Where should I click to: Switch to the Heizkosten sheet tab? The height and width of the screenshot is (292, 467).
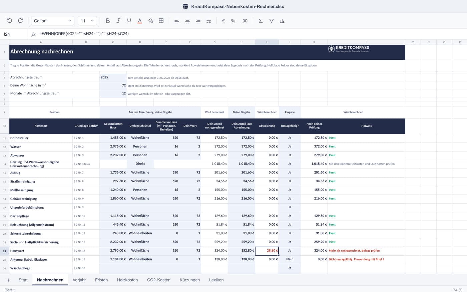click(x=127, y=280)
